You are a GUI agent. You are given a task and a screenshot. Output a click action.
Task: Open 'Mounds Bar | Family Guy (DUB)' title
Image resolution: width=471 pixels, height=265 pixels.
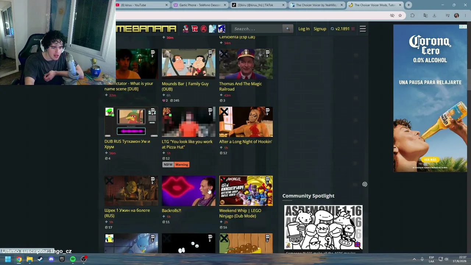coord(185,86)
